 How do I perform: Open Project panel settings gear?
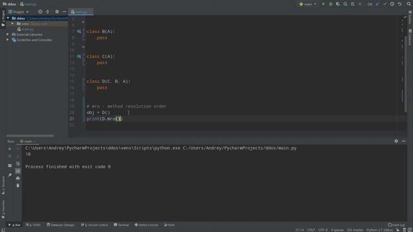tap(57, 12)
